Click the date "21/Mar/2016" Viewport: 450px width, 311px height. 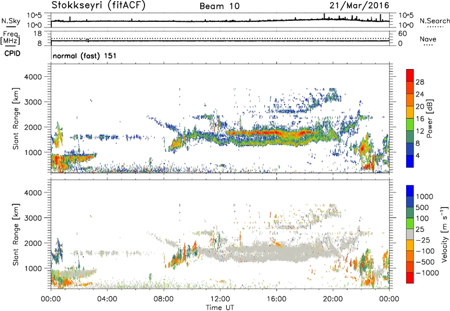(x=359, y=6)
